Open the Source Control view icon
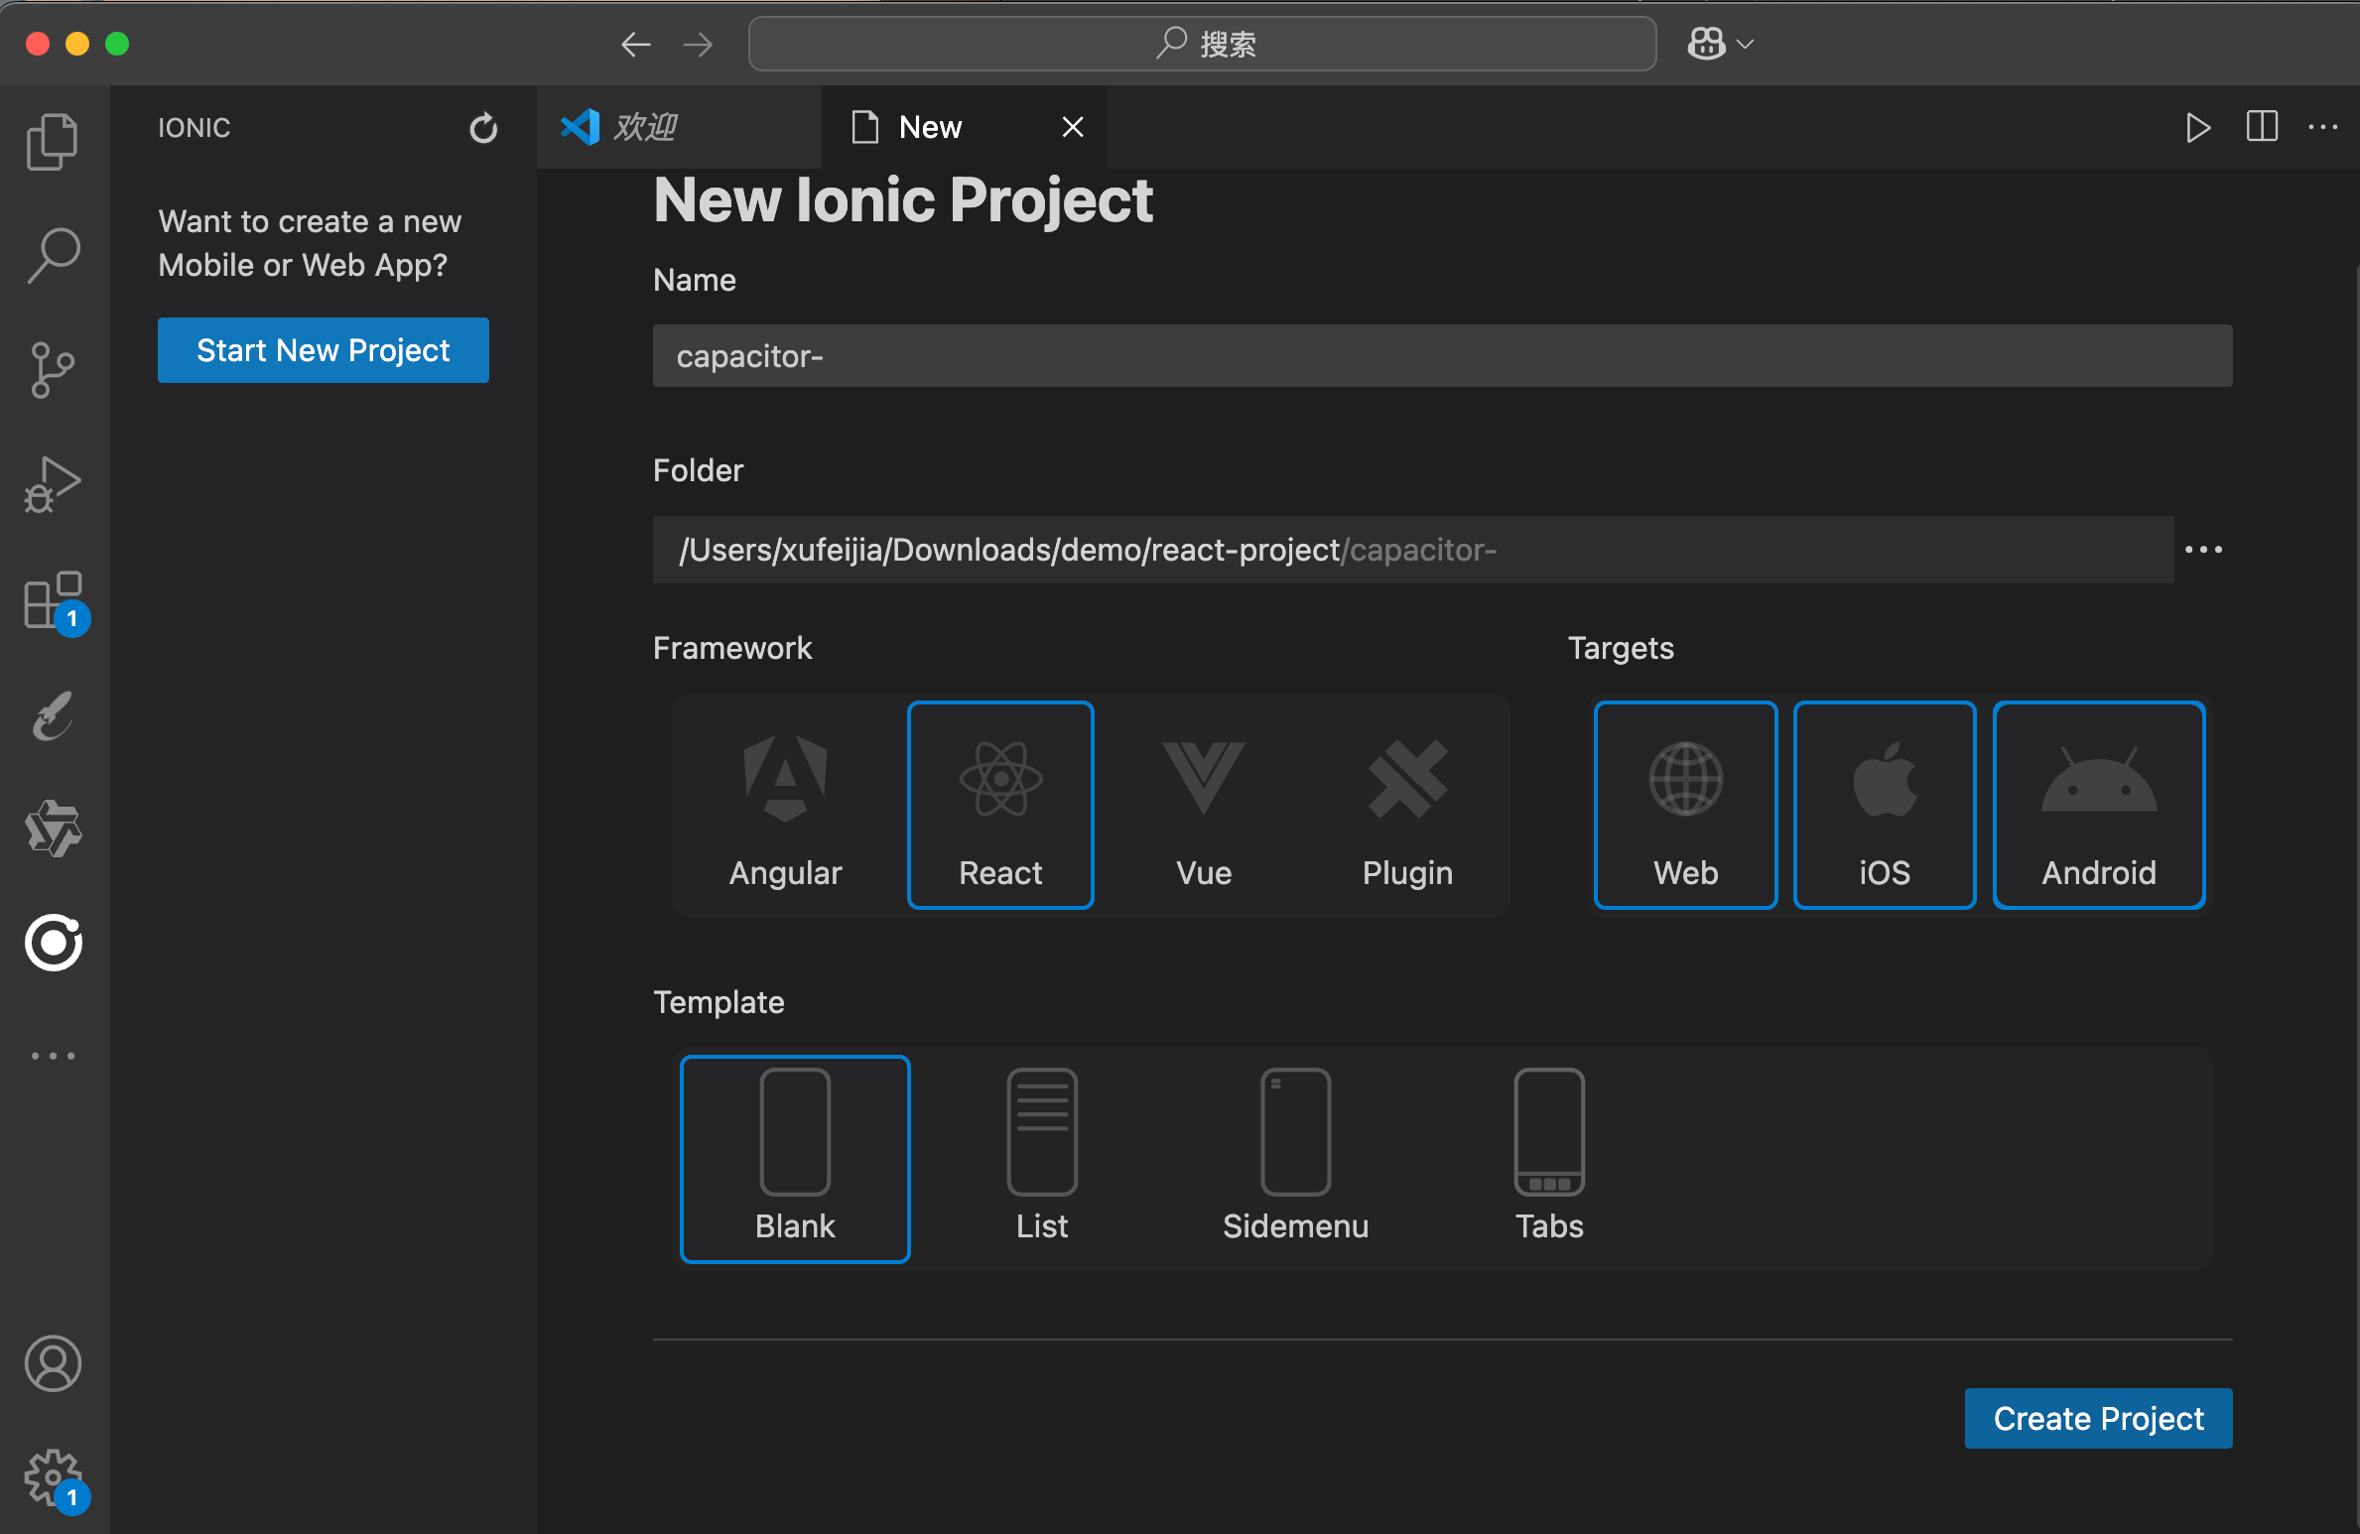 pyautogui.click(x=54, y=370)
